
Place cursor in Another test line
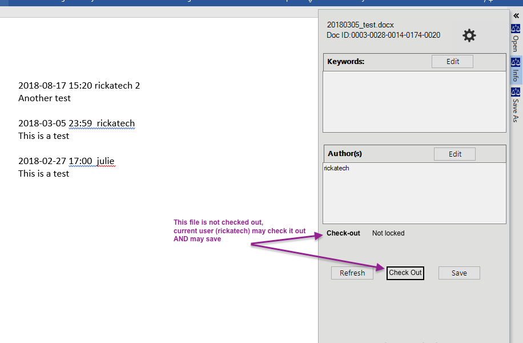45,98
